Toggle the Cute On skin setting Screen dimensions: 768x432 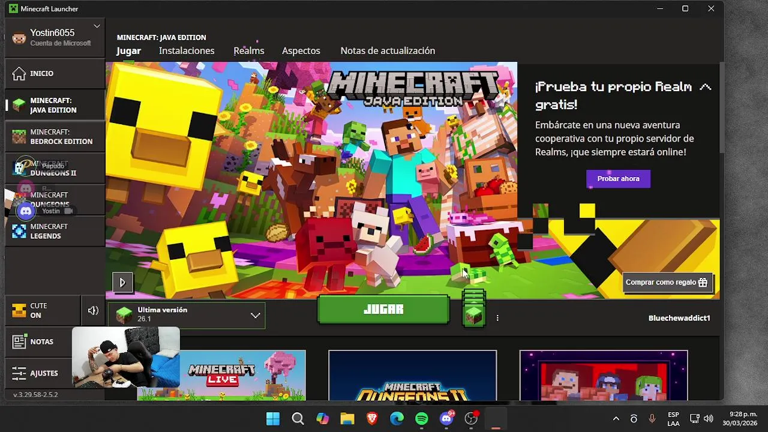point(42,310)
